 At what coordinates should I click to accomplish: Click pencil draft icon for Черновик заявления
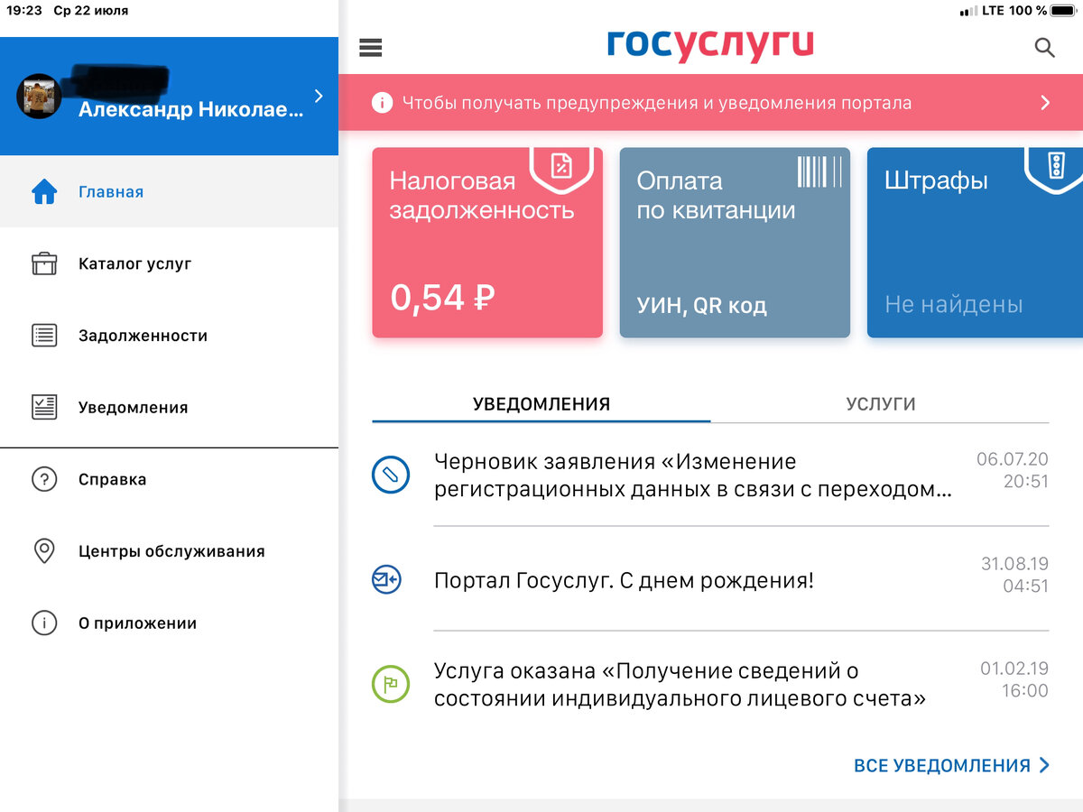tap(391, 475)
